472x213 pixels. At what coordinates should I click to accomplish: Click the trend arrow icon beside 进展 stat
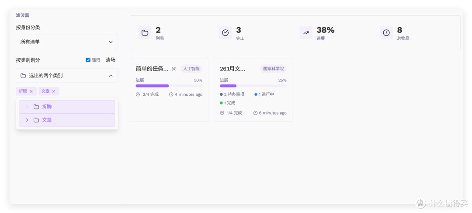coord(306,33)
